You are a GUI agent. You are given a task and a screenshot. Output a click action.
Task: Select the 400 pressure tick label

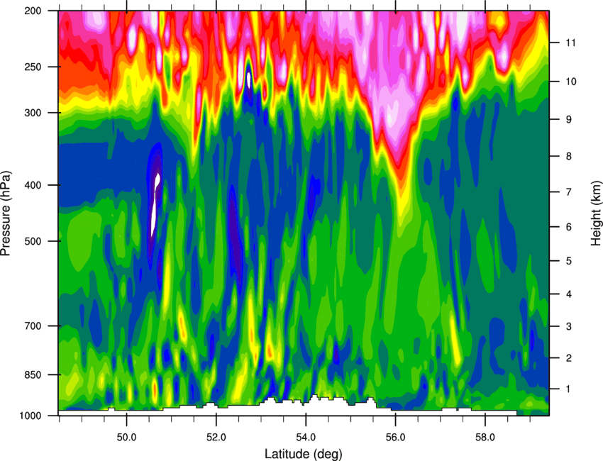33,185
